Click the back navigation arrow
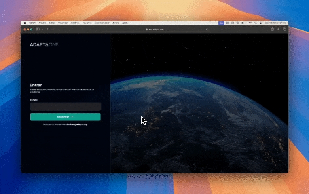The height and width of the screenshot is (194, 309). point(48,29)
